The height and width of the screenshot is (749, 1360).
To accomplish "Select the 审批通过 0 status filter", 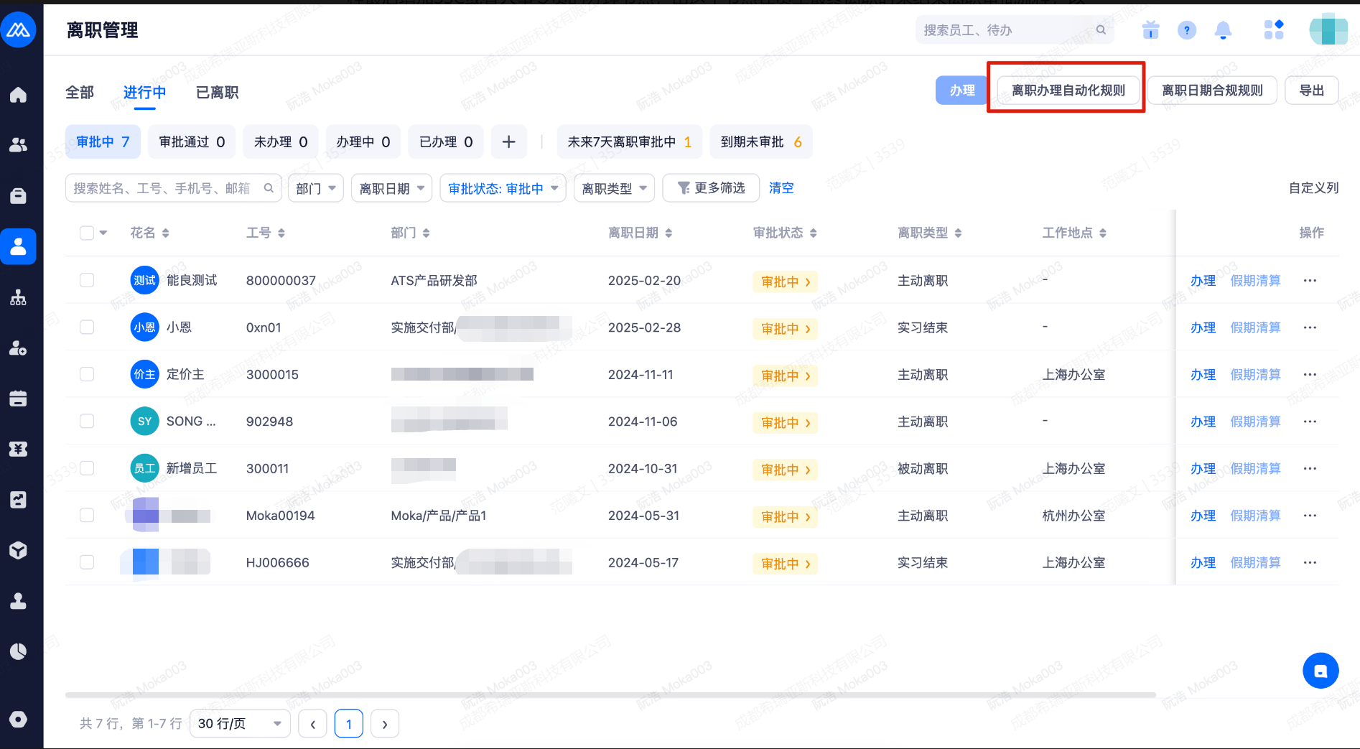I will (192, 142).
